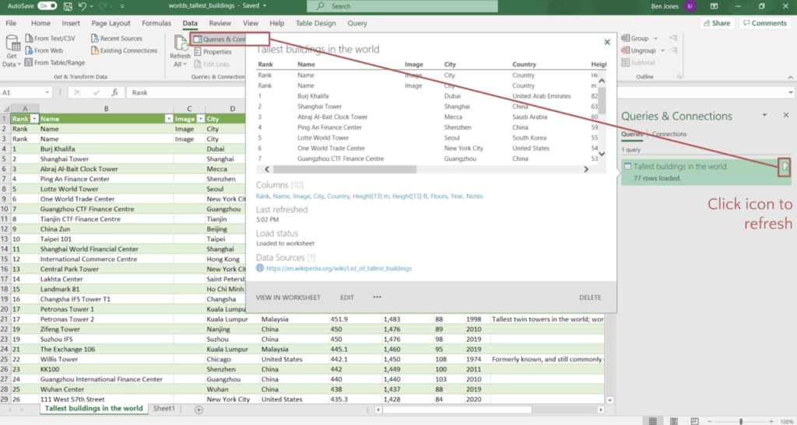The width and height of the screenshot is (797, 425).
Task: Click the Search box in title bar
Action: [402, 6]
